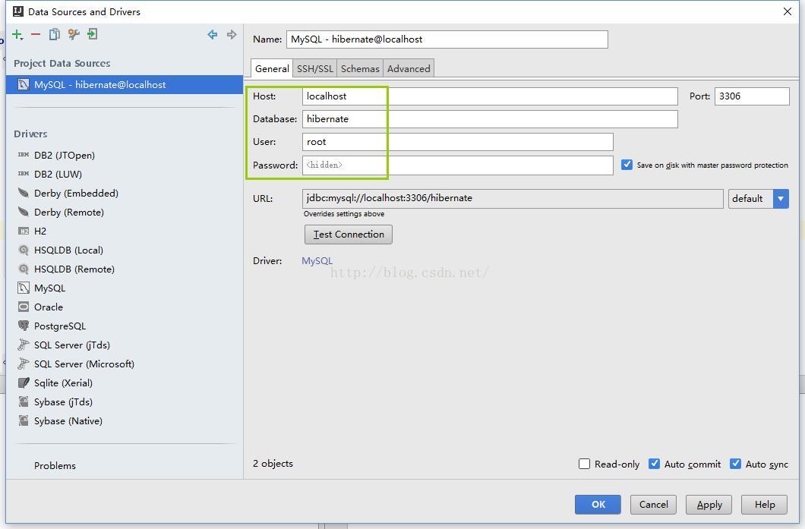Open the Problems entry

click(55, 465)
